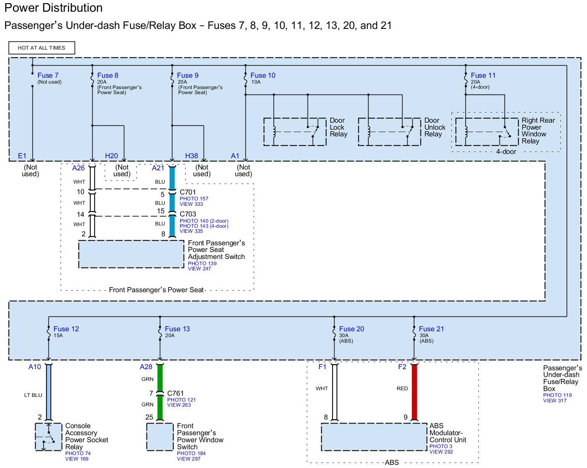Click the Fuse 12 label

[x=66, y=329]
